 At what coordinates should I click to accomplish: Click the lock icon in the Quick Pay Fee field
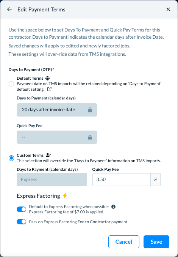click(x=90, y=137)
